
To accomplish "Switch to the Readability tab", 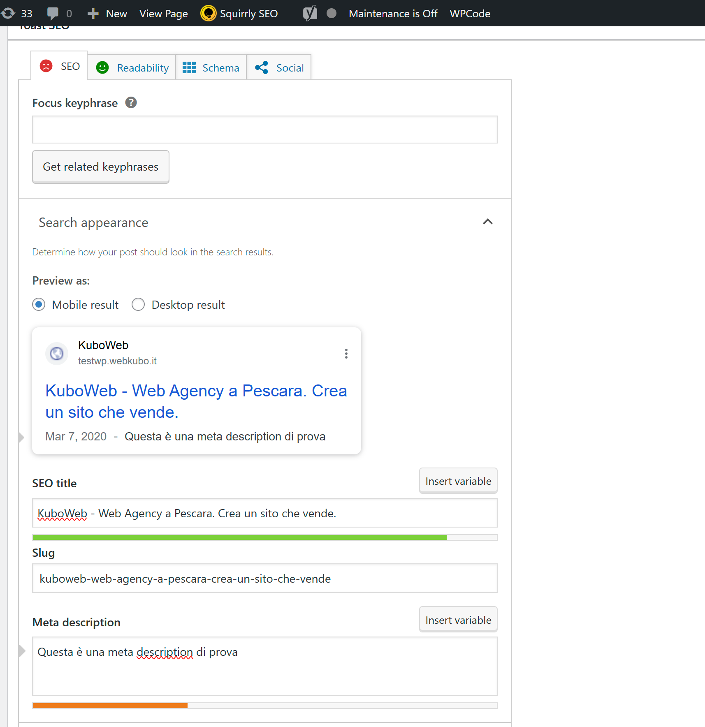I will point(132,67).
